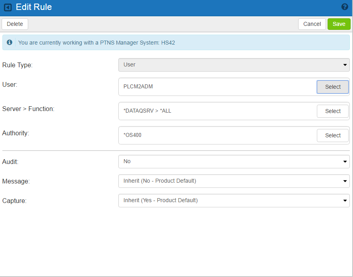Screen dimensions: 353x277
Task: Click Select button for User field
Action: tap(332, 87)
